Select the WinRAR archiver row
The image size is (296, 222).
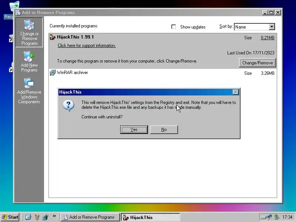coord(162,73)
